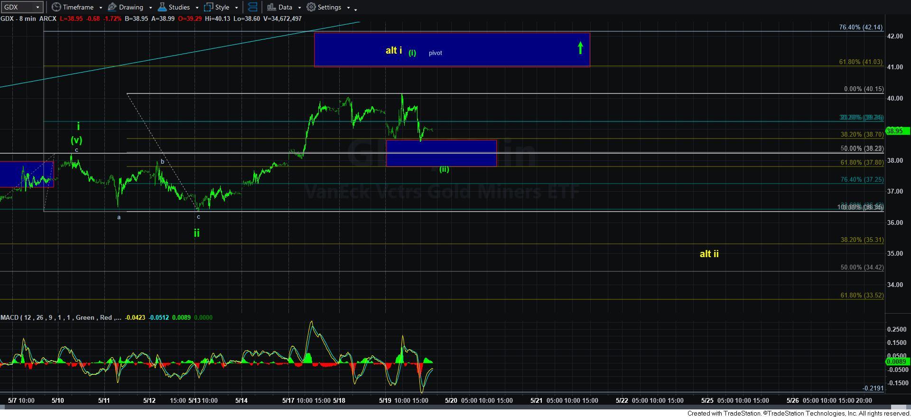Screen dimensions: 911x417
Task: Select the yellow 'alt i' label
Action: (394, 50)
